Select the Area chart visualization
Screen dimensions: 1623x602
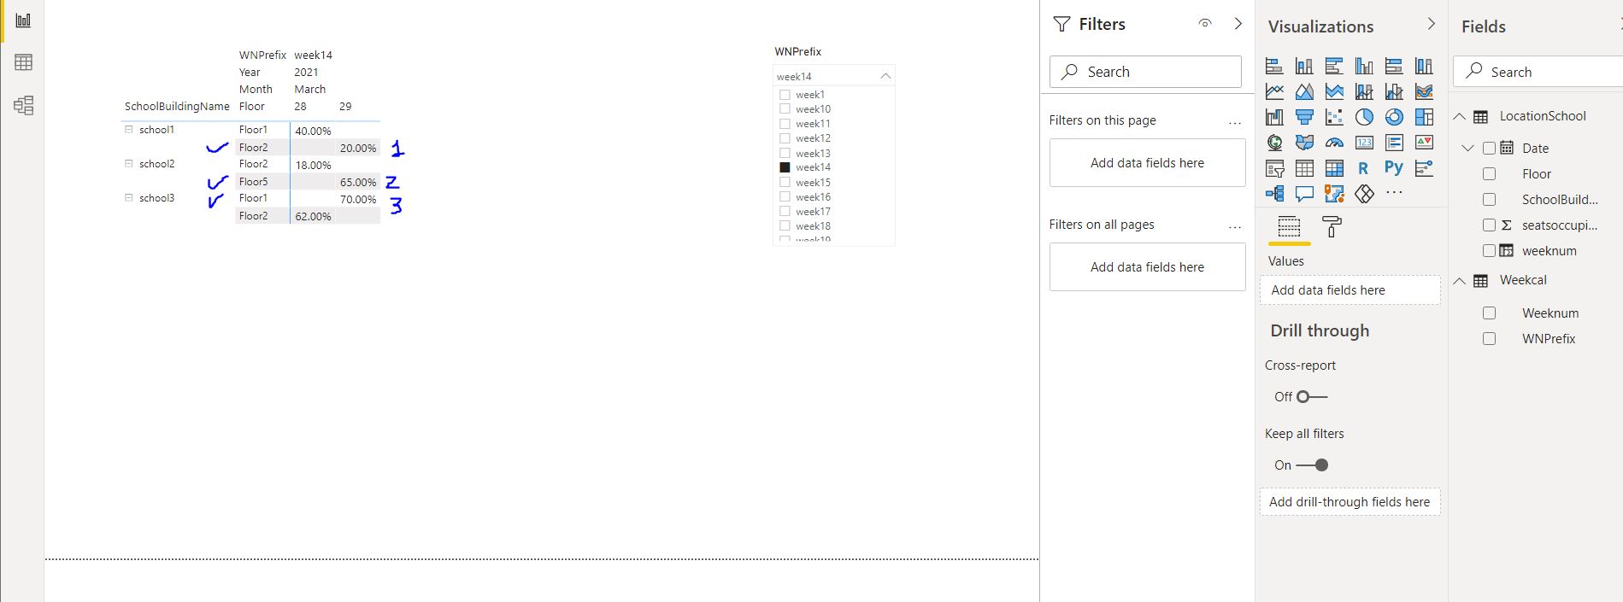tap(1304, 91)
